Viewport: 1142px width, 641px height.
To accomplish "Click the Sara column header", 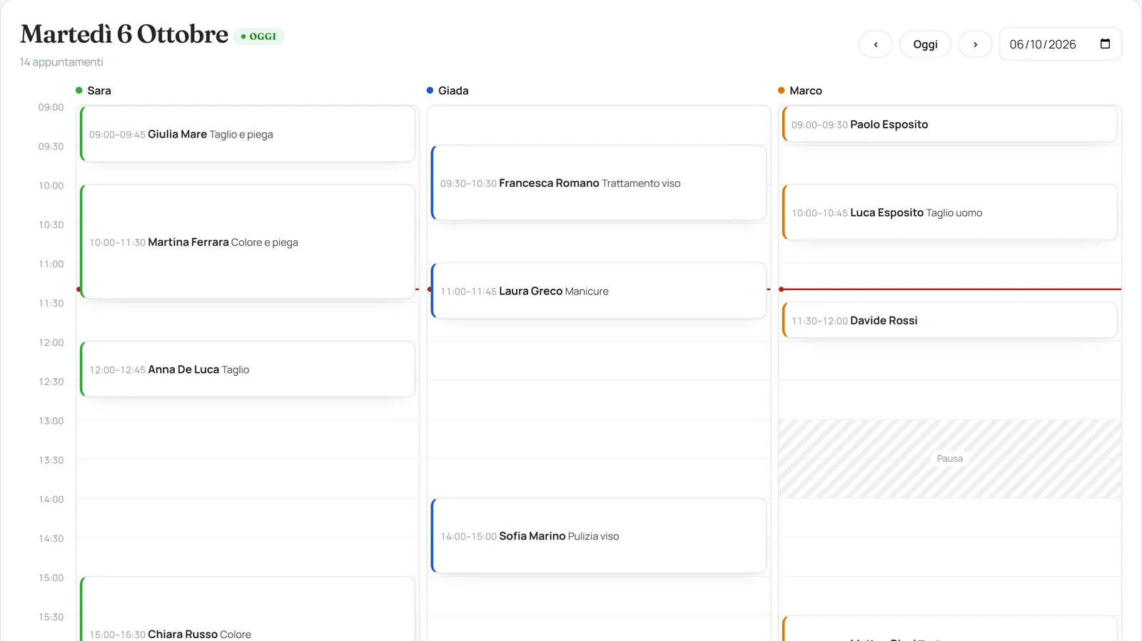I will pos(94,91).
